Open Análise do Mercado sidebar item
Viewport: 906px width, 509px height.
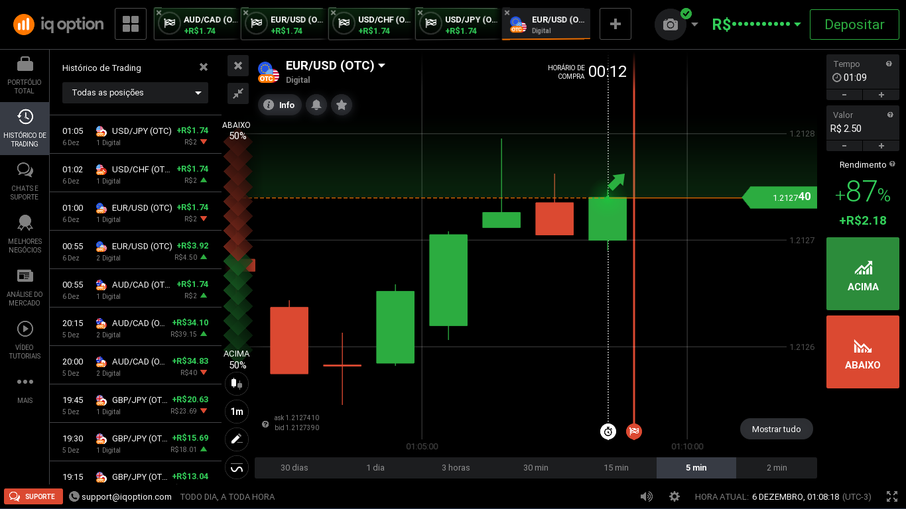pos(25,288)
